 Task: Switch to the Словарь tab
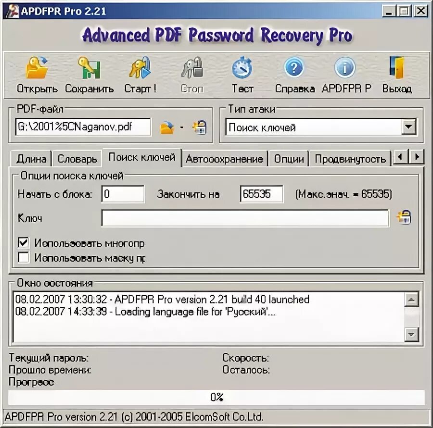(x=77, y=159)
